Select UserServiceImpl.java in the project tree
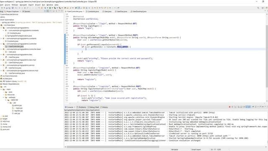Screen dimensions: 268x151 click(x=17, y=73)
